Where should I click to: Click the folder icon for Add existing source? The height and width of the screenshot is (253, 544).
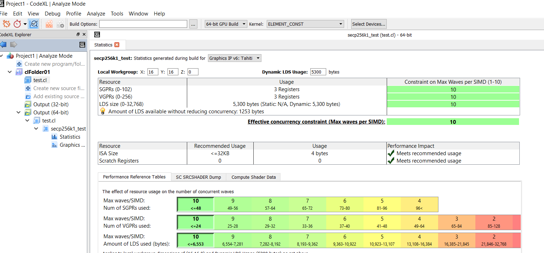click(28, 96)
